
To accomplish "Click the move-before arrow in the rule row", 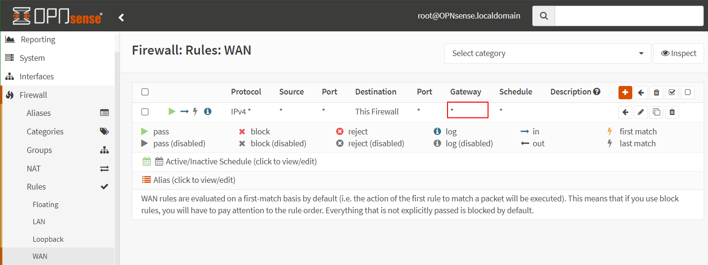I will click(x=626, y=112).
